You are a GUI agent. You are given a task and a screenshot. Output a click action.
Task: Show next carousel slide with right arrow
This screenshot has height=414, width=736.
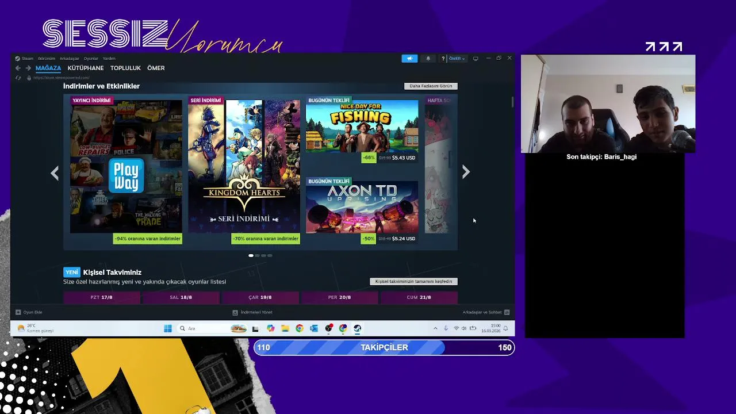point(466,172)
